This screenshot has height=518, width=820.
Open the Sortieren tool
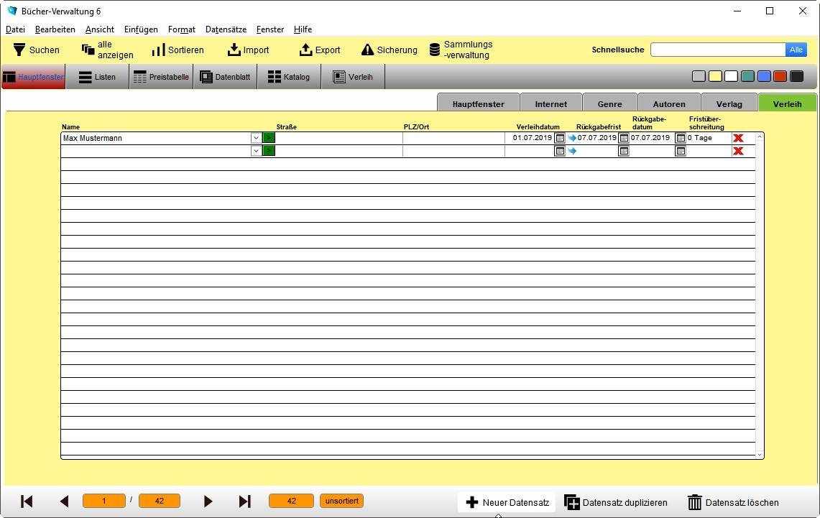click(x=158, y=50)
